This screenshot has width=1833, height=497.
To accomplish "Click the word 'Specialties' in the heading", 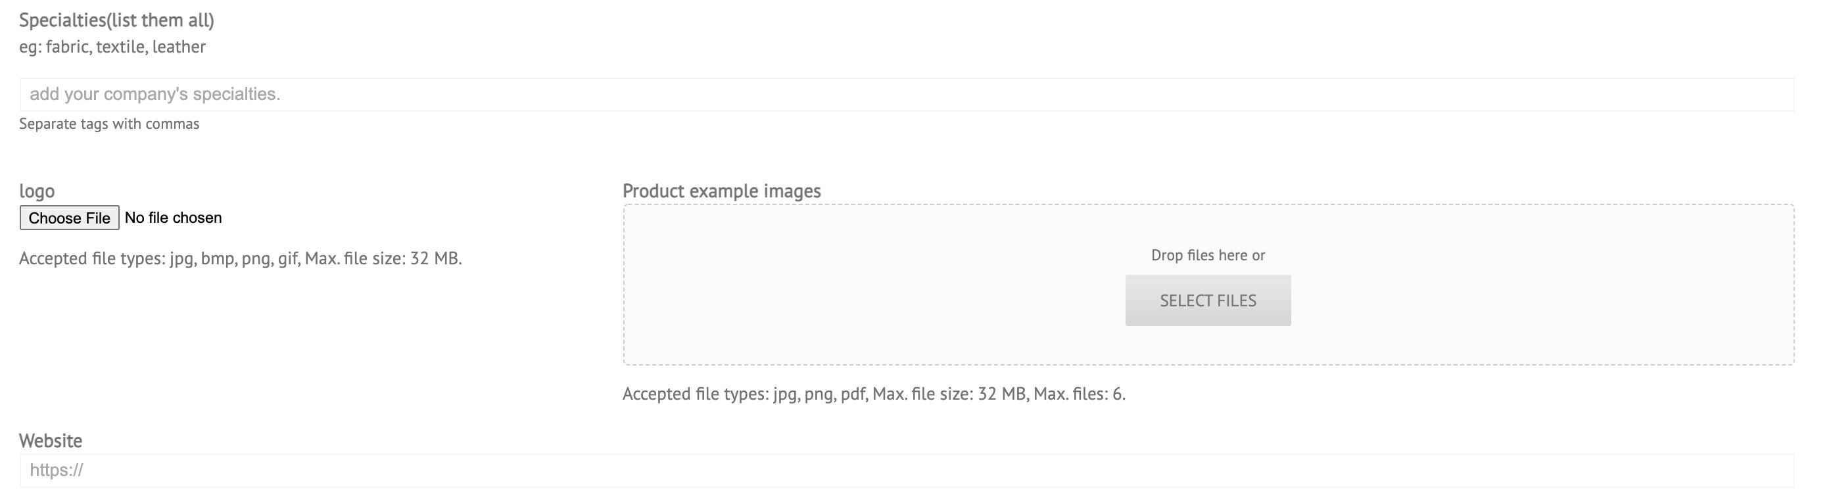I will 62,20.
